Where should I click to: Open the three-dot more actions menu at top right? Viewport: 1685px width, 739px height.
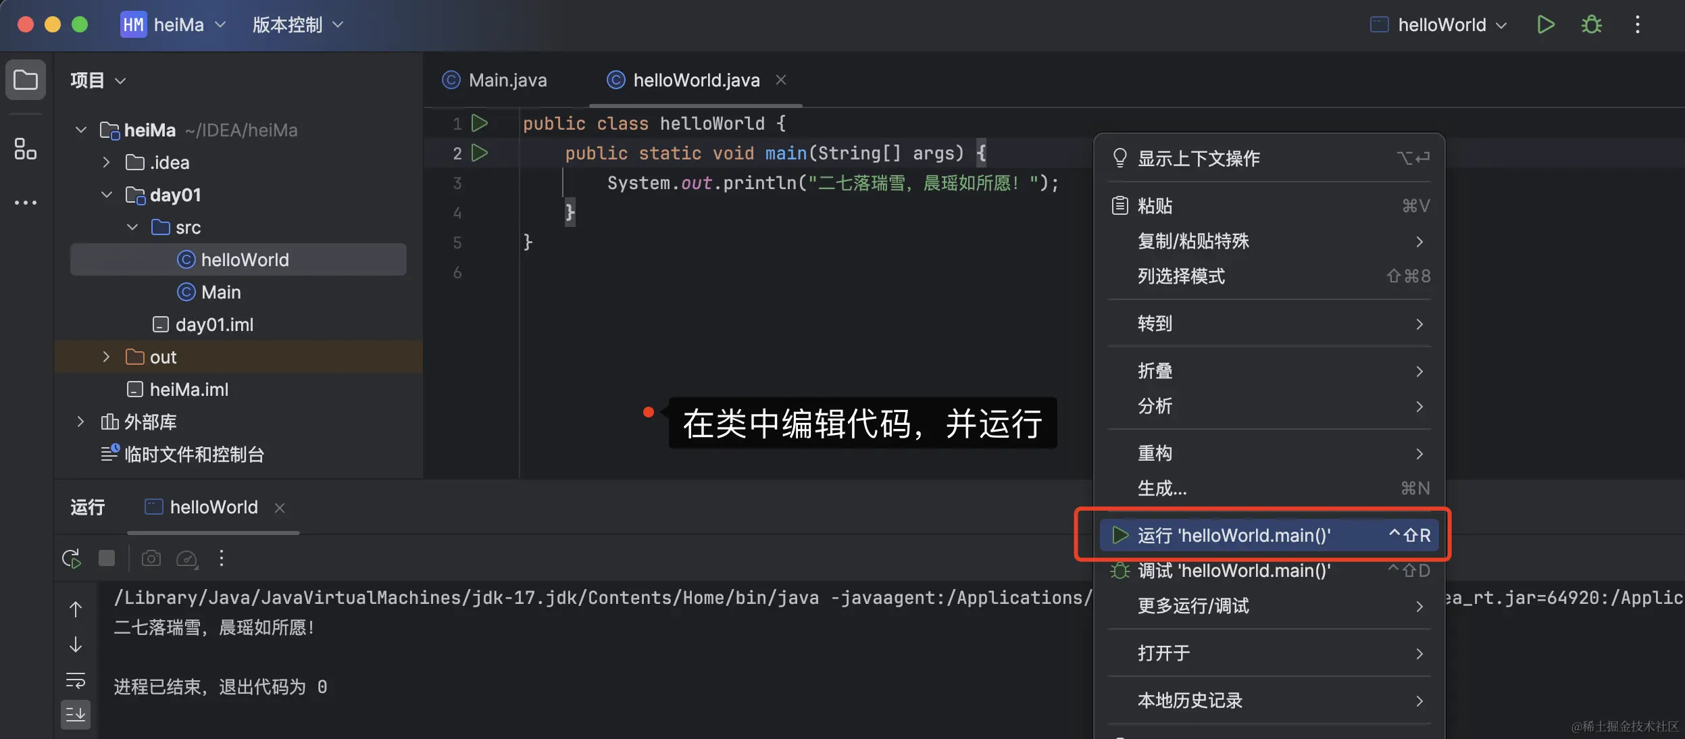[x=1637, y=25]
